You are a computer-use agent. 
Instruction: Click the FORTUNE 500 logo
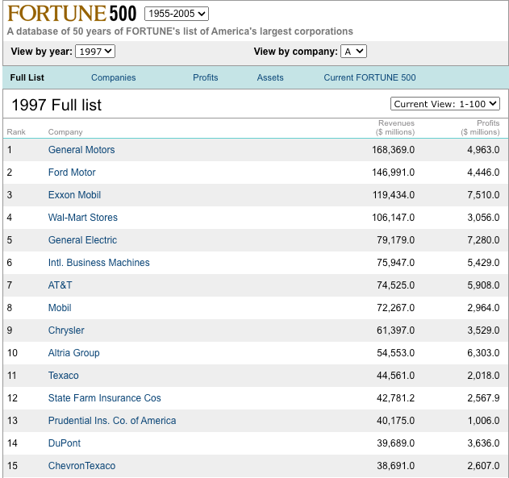click(72, 14)
